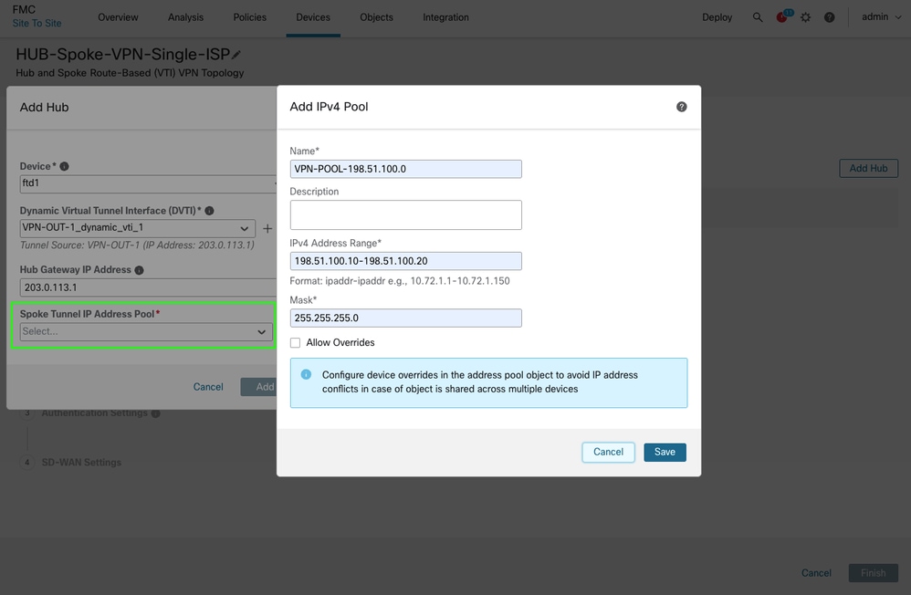Save the IPv4 pool
This screenshot has height=595, width=911.
point(665,452)
